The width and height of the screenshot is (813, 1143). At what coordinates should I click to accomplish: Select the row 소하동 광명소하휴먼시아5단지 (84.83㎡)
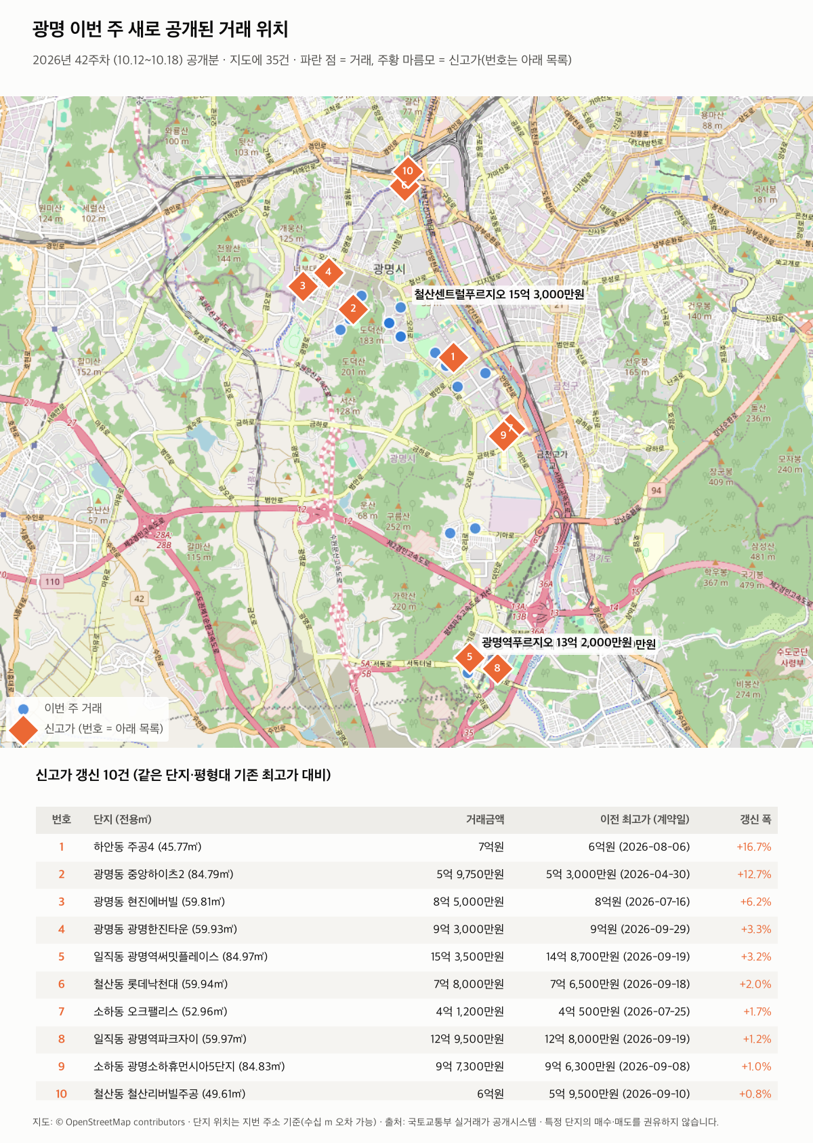click(406, 1067)
